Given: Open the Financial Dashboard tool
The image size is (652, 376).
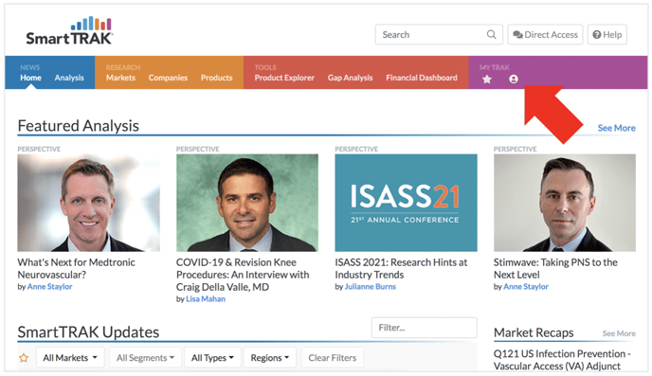Looking at the screenshot, I should 422,78.
